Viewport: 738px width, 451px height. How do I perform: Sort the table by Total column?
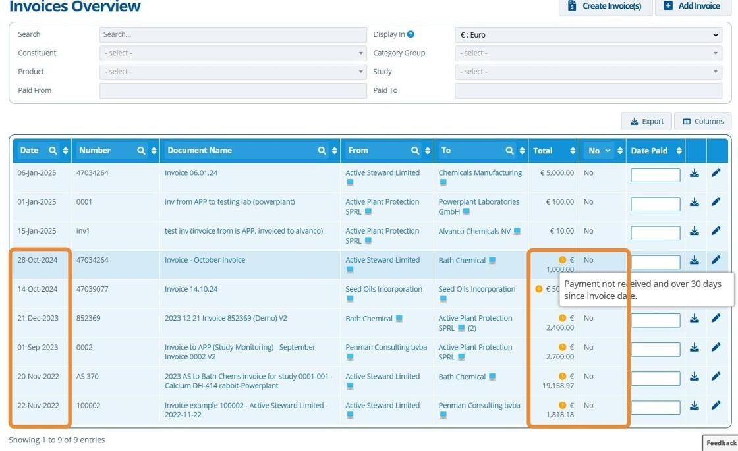(573, 151)
